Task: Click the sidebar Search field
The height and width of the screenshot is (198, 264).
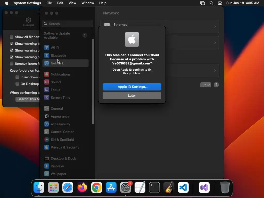Action: [67, 24]
